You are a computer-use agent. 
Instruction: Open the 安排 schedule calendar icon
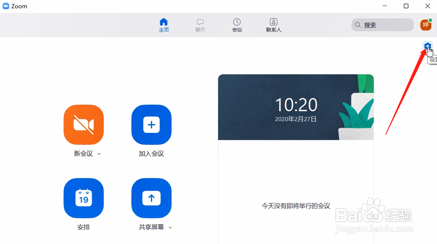click(x=83, y=198)
